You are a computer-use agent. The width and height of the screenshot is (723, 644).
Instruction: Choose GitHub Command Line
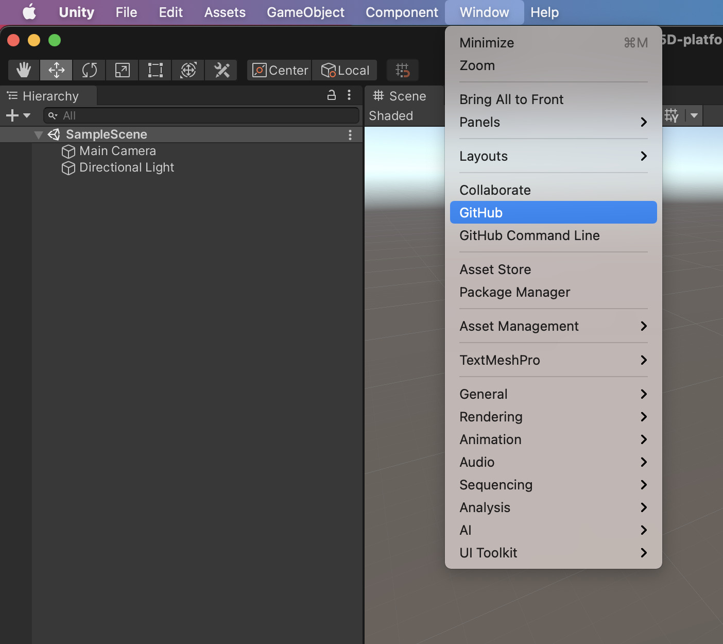pyautogui.click(x=553, y=235)
